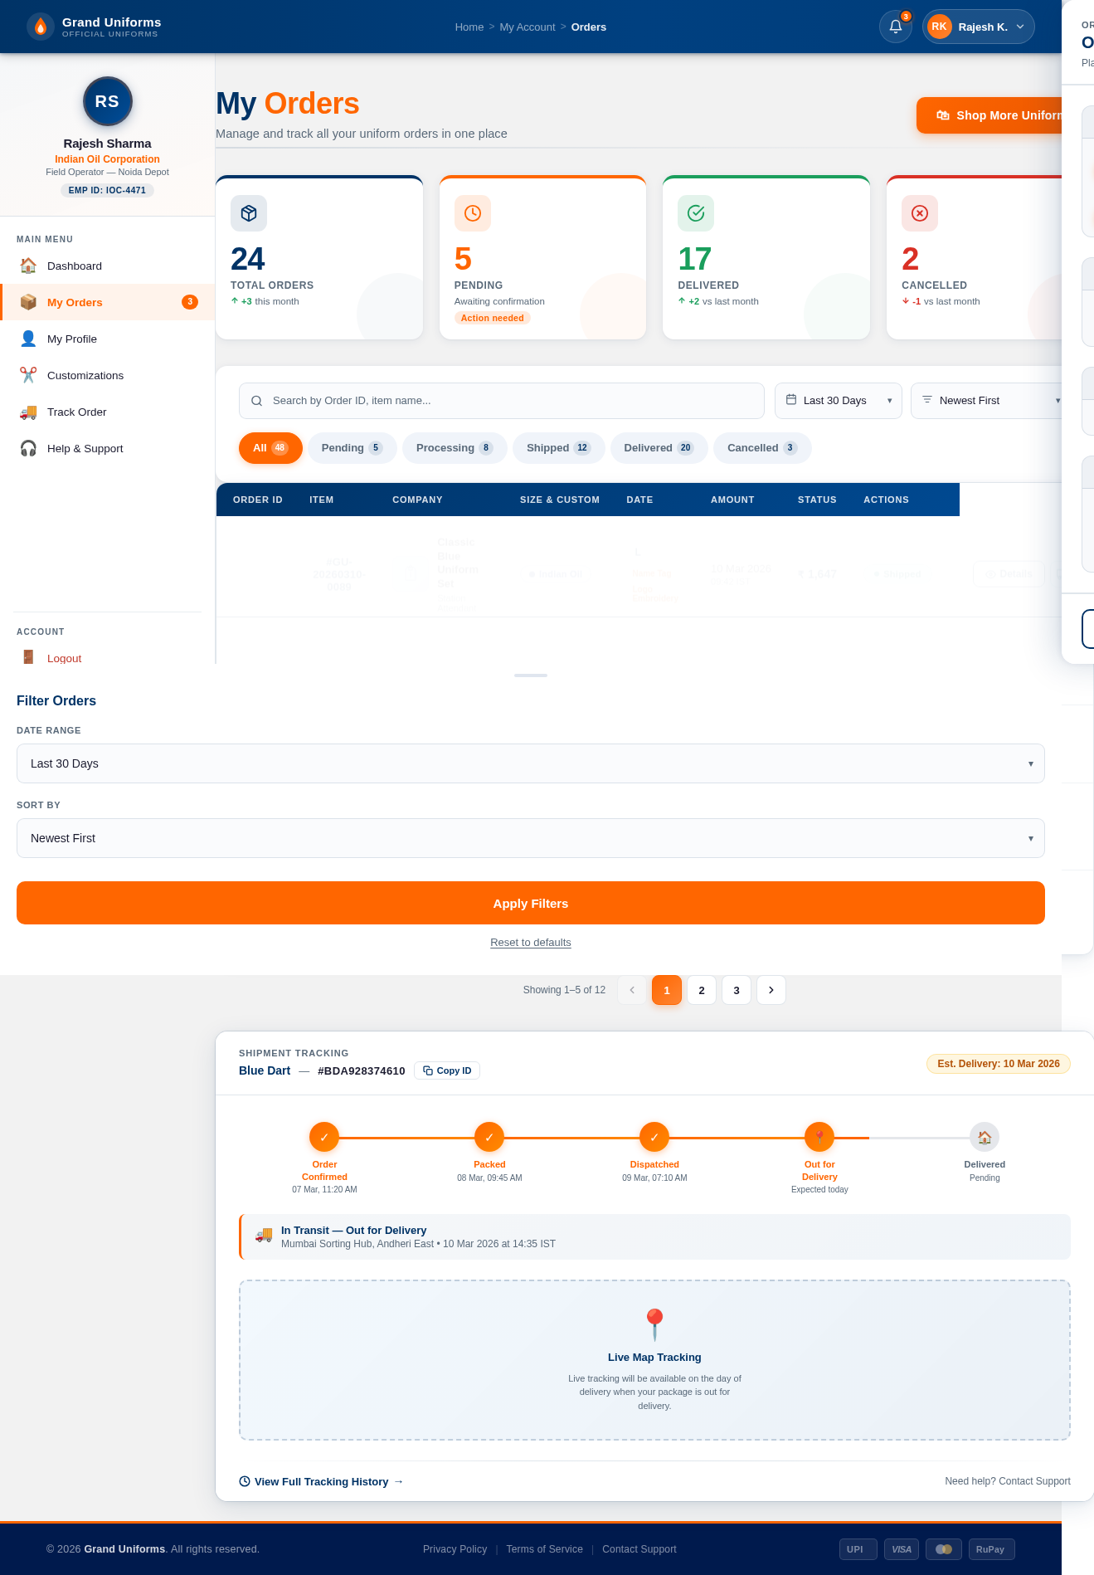Go to page 2 of orders

(x=701, y=990)
